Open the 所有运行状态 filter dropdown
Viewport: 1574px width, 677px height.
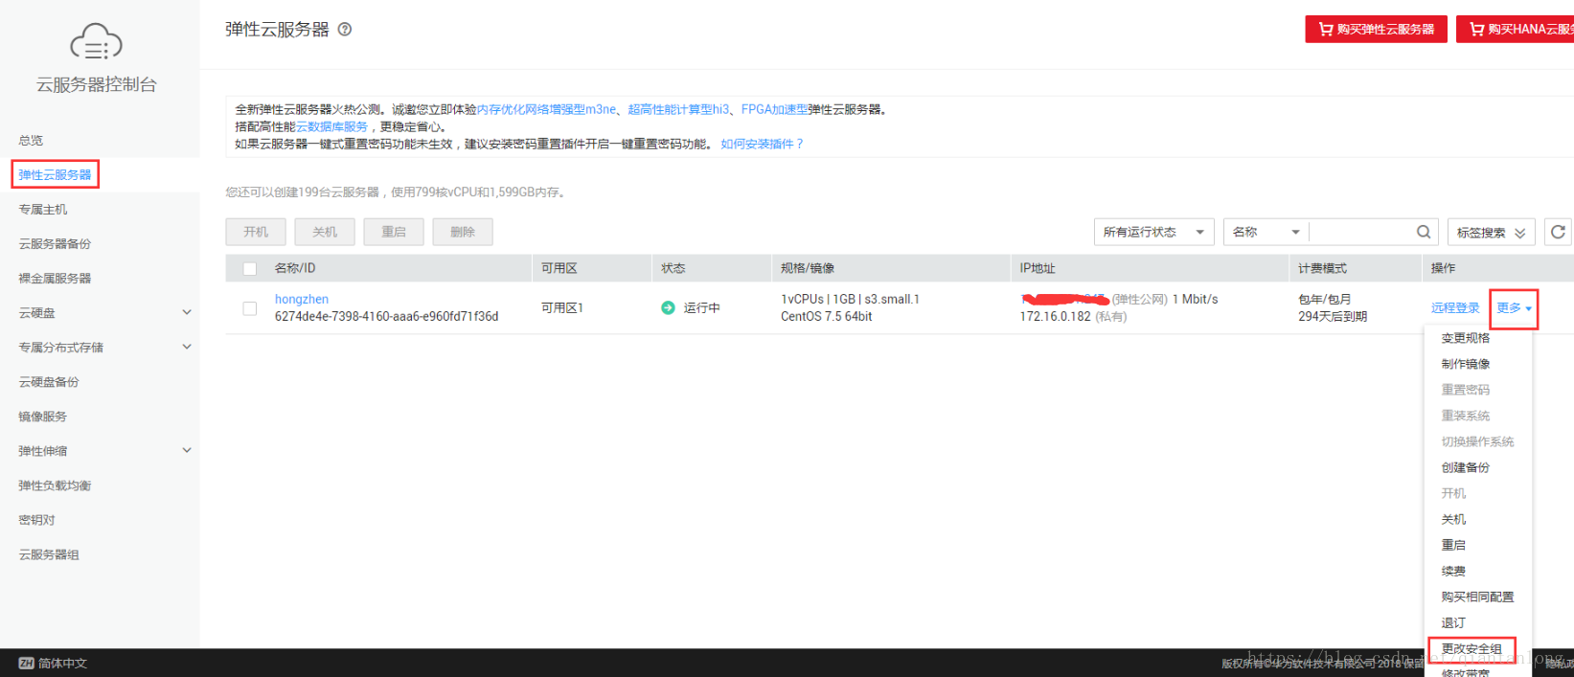click(x=1153, y=232)
